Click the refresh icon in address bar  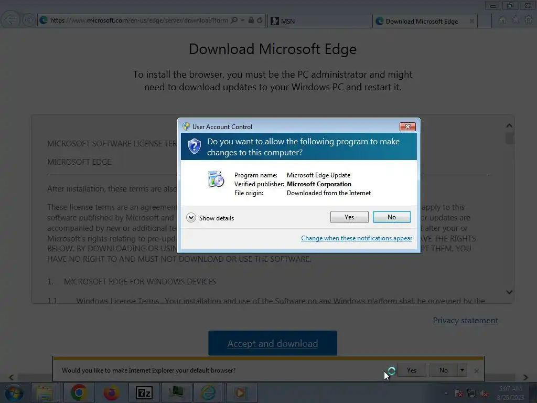[260, 20]
